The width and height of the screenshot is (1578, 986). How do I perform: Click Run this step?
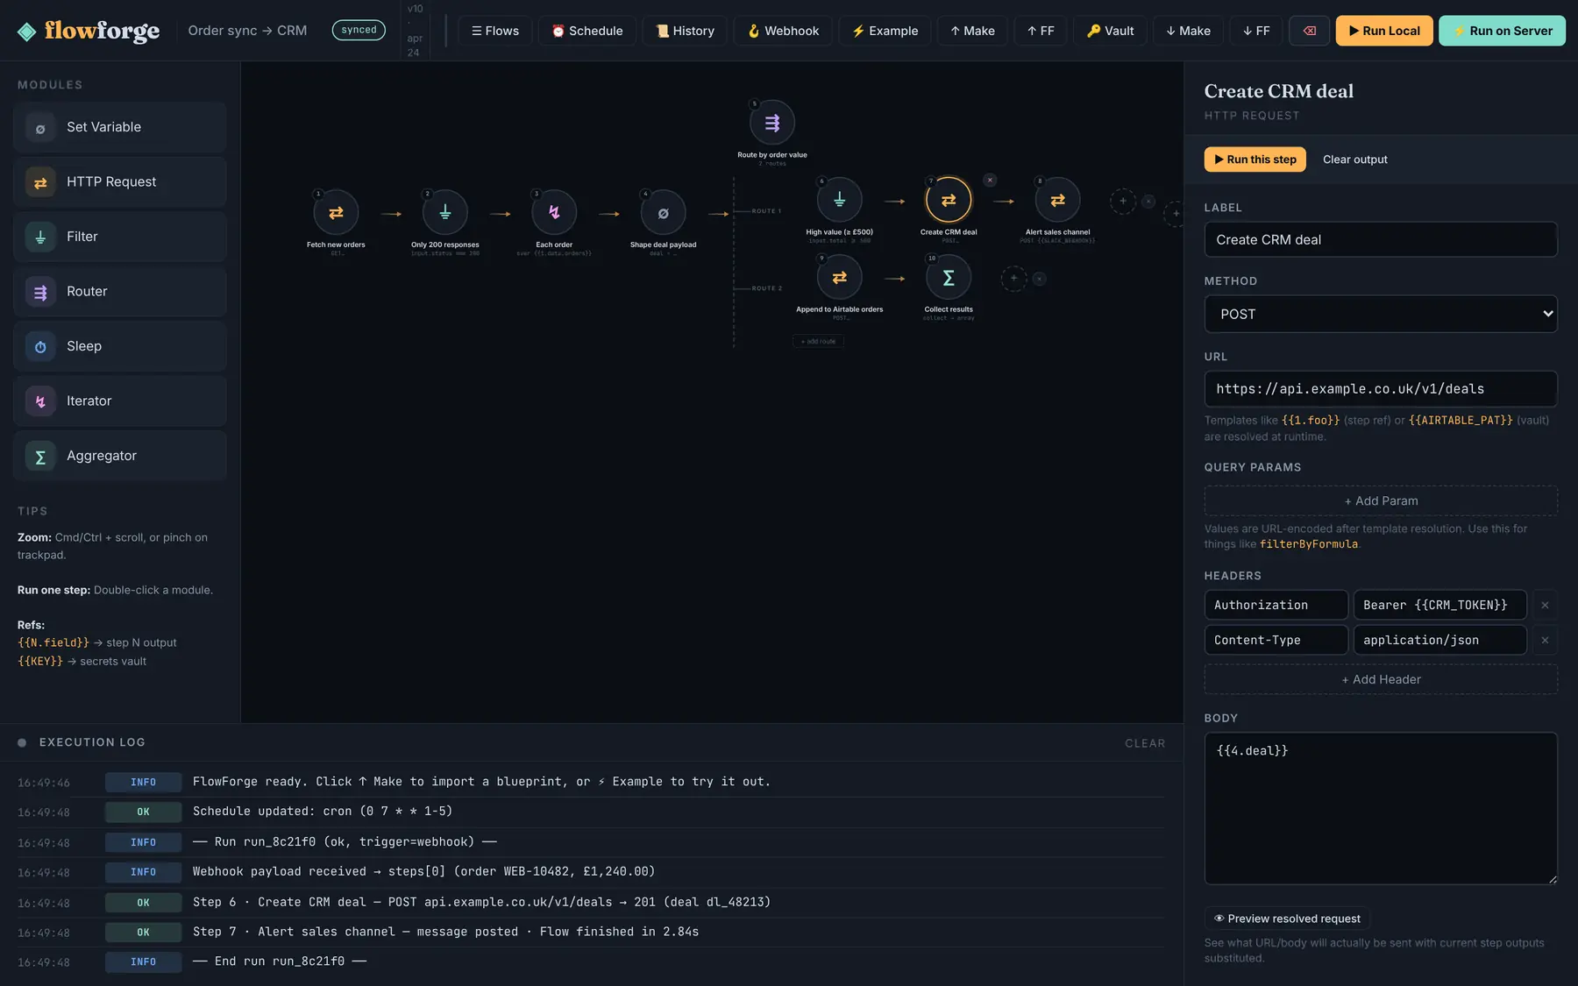click(x=1255, y=160)
